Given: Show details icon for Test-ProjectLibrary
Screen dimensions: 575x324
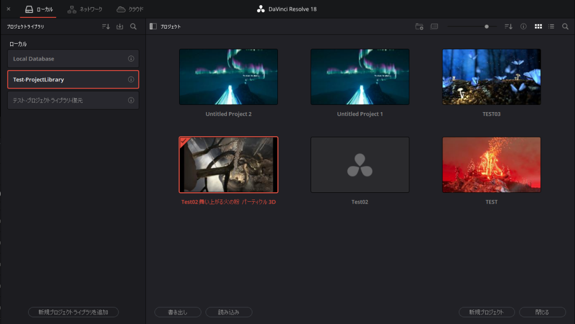Looking at the screenshot, I should 131,80.
